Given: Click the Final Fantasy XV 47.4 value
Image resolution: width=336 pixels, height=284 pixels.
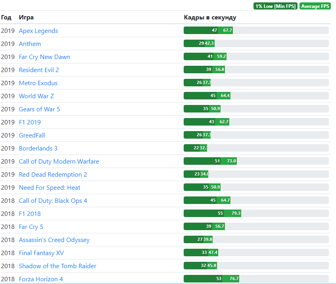Looking at the screenshot, I should coord(213,253).
